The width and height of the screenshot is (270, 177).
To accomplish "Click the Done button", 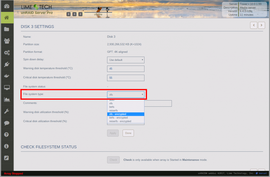I will pyautogui.click(x=128, y=133).
